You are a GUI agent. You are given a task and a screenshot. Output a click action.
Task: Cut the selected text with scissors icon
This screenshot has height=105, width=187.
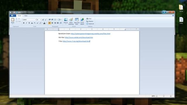[x=18, y=19]
